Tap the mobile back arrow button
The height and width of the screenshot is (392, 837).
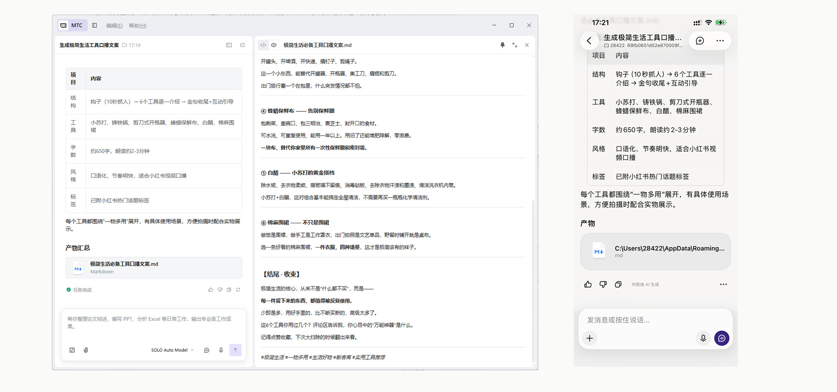pos(589,41)
